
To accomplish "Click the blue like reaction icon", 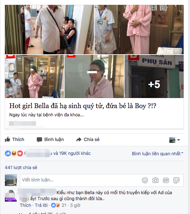I will click(8, 153).
